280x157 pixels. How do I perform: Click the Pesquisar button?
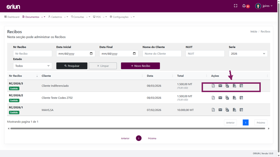pyautogui.click(x=72, y=66)
